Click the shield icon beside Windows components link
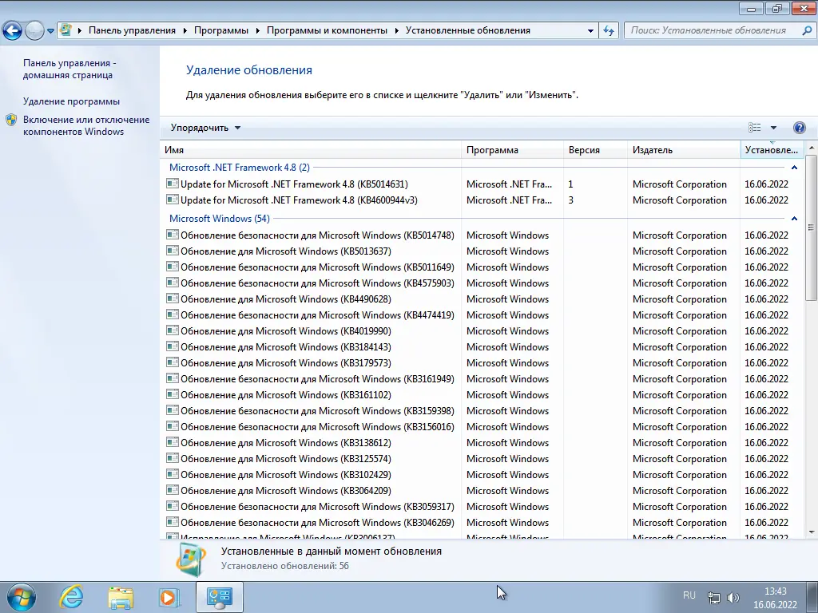Image resolution: width=818 pixels, height=613 pixels. point(11,120)
